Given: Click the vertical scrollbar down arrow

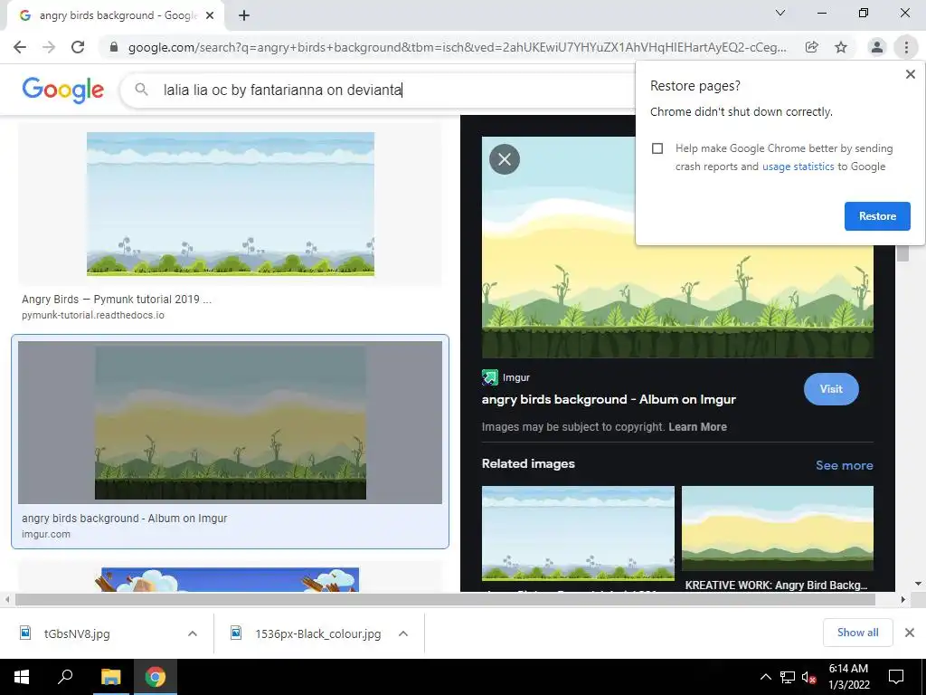Looking at the screenshot, I should (x=918, y=584).
